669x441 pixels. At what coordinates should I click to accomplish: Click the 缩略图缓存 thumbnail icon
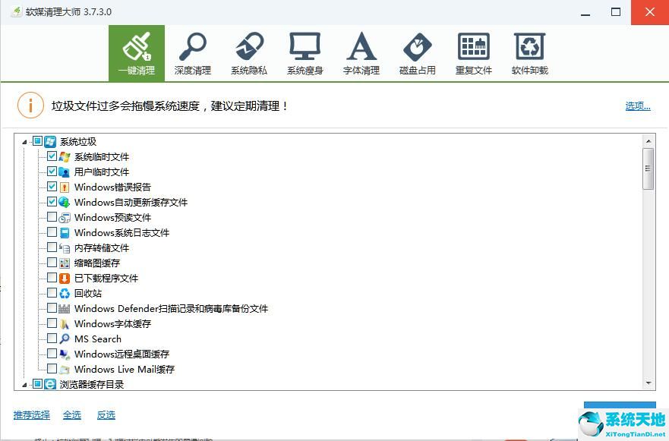(x=65, y=263)
